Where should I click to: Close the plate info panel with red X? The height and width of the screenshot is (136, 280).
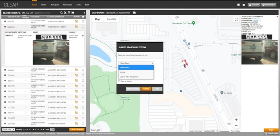point(277,17)
